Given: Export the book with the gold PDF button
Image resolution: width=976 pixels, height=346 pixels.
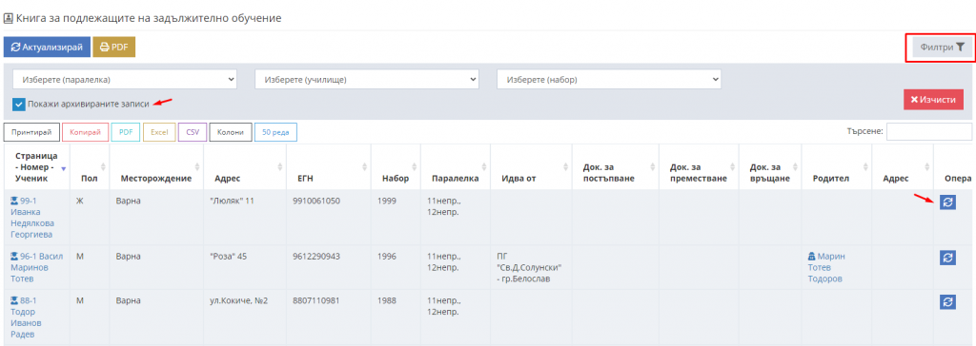Looking at the screenshot, I should coord(114,48).
